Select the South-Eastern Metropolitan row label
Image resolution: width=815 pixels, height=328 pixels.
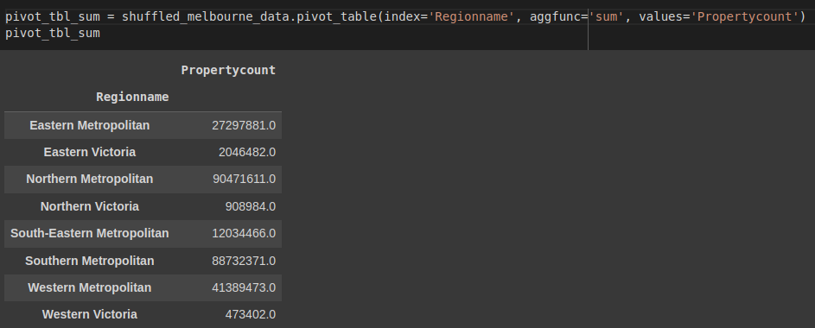coord(89,234)
